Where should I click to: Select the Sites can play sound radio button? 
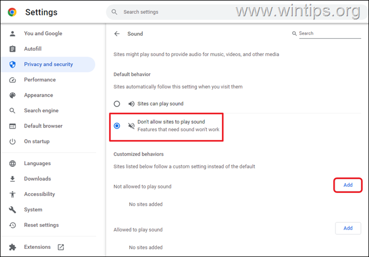coord(117,104)
